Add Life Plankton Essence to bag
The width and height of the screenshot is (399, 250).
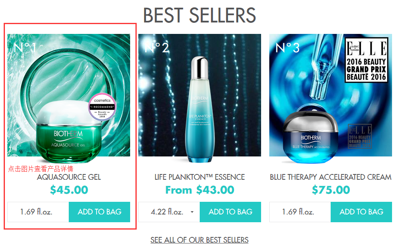pos(230,212)
